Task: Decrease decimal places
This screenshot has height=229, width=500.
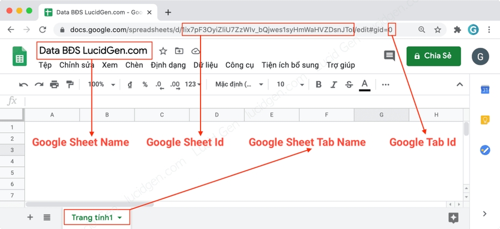Action: tap(159, 85)
